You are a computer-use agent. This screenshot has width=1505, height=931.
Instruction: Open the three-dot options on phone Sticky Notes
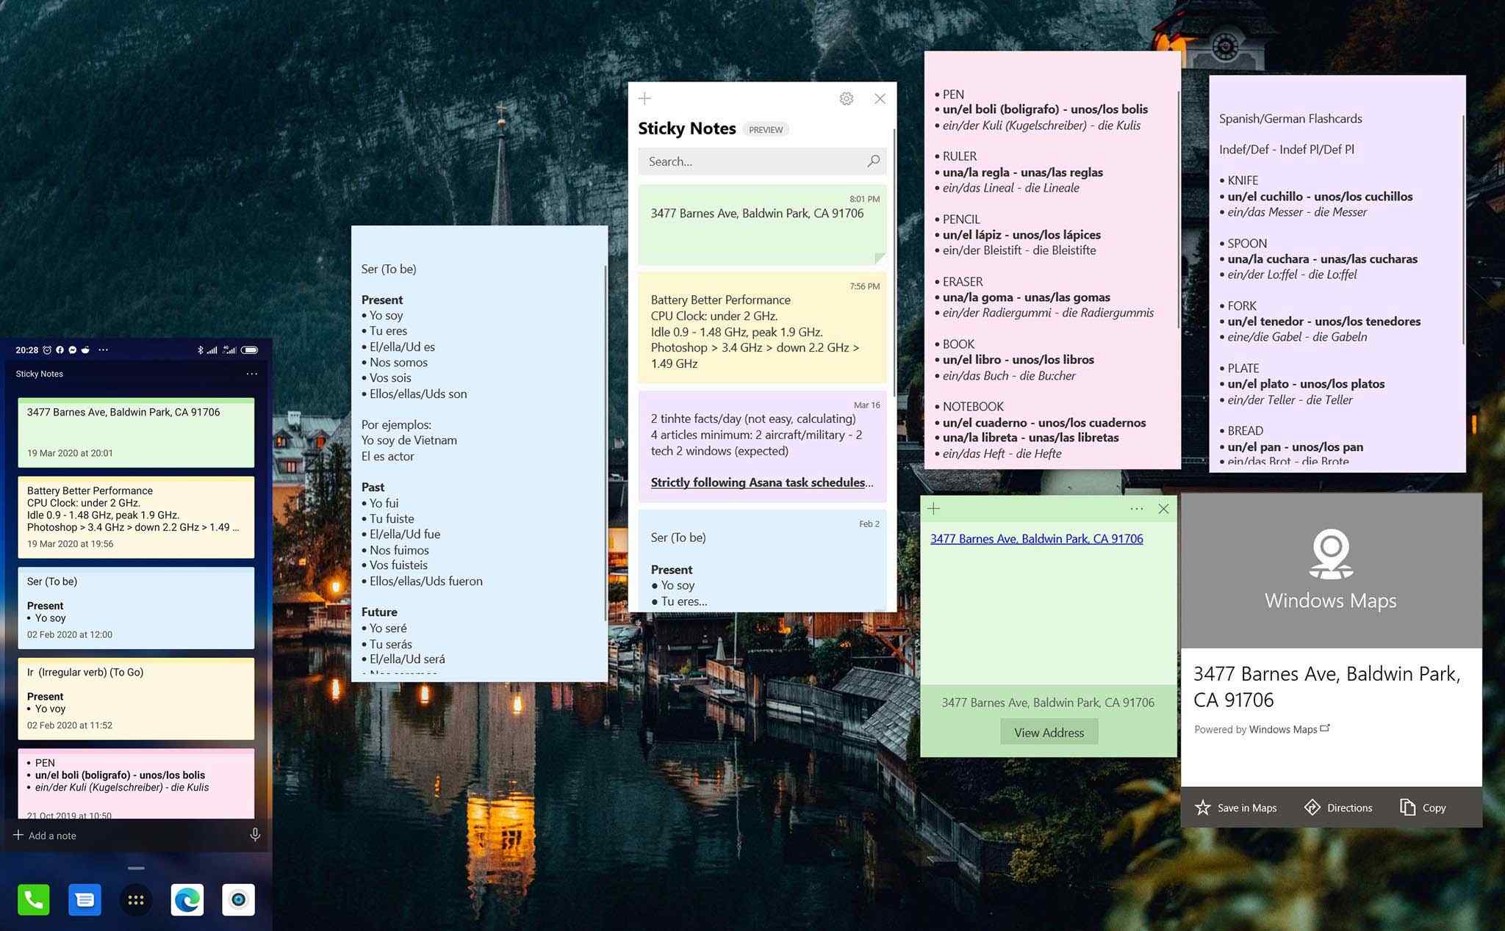click(254, 374)
